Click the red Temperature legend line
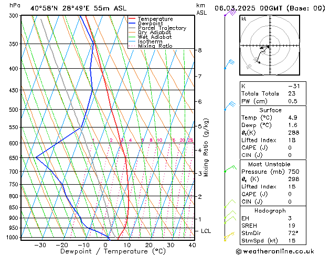Image resolution: width=330 pixels, height=255 pixels. pos(132,19)
